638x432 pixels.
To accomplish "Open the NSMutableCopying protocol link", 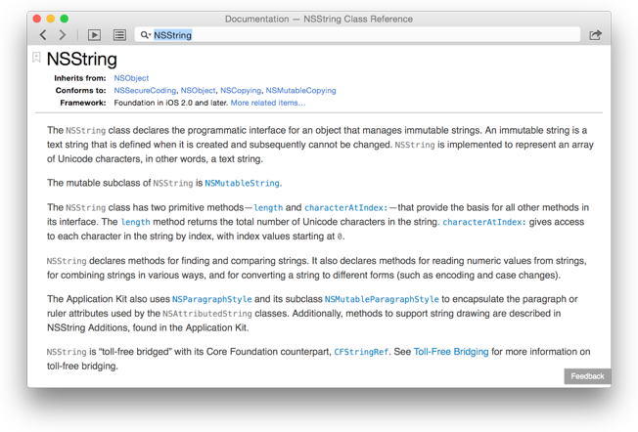I will pyautogui.click(x=300, y=90).
